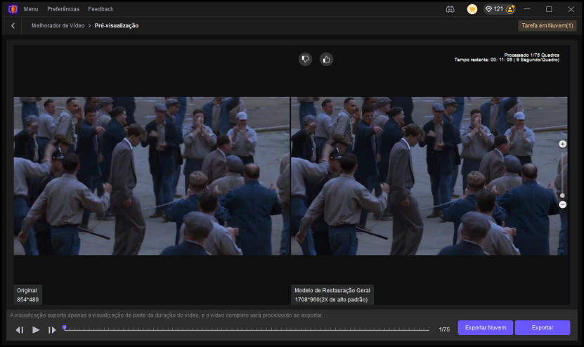The width and height of the screenshot is (584, 347).
Task: Click Modelo de Restauração Geral label
Action: pos(332,295)
